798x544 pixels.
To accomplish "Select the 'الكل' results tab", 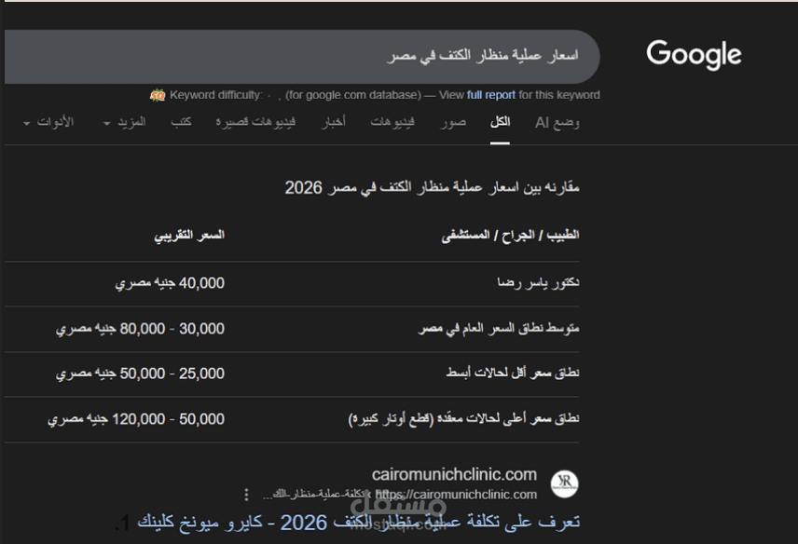I will (x=500, y=123).
